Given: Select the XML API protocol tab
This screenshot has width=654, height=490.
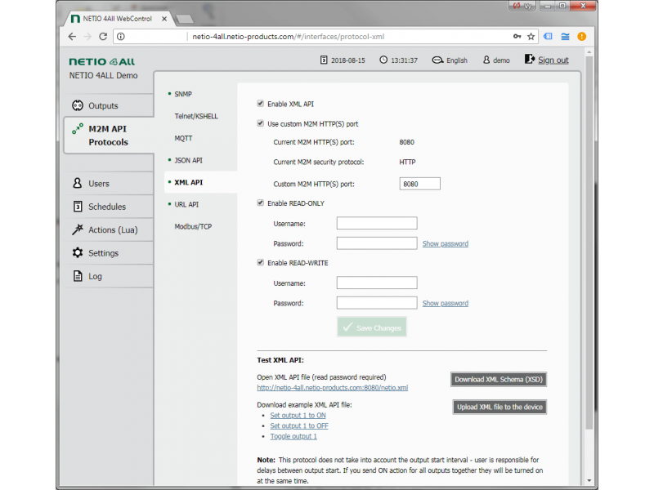Looking at the screenshot, I should pyautogui.click(x=200, y=182).
